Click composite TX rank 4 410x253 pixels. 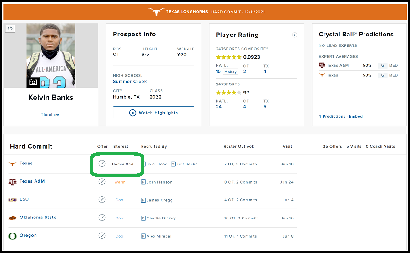265,72
